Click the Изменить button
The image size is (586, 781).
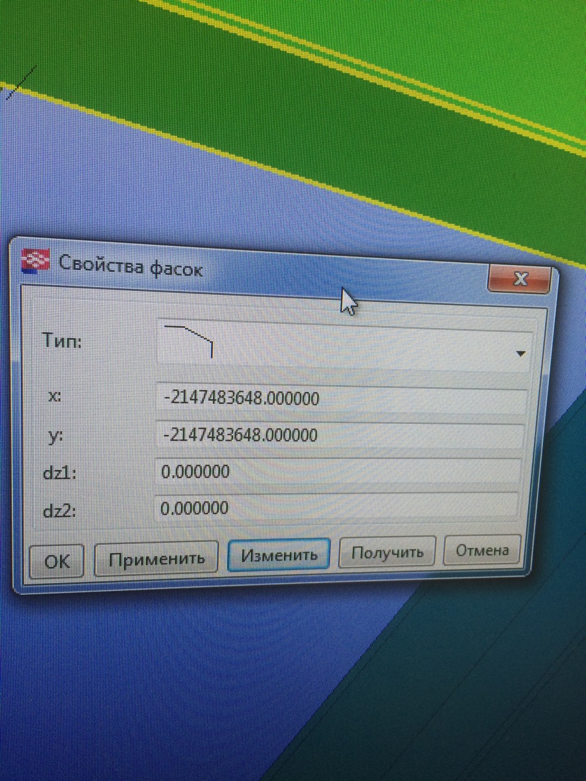[x=279, y=555]
